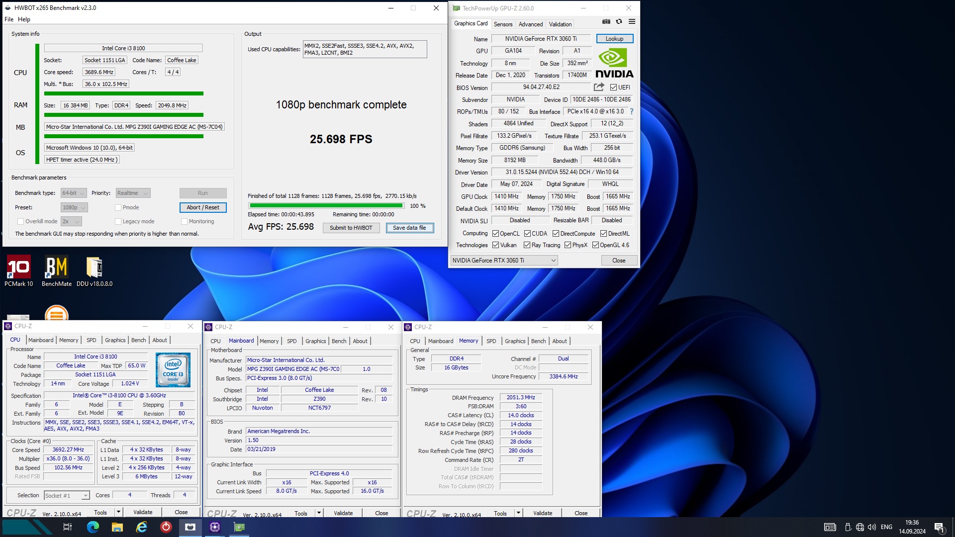955x537 pixels.
Task: Click the Bus Interface question mark icon
Action: click(x=632, y=111)
